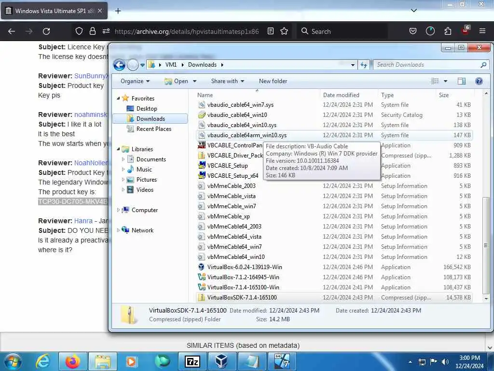Open VirtualBox cube icon in taskbar
The height and width of the screenshot is (371, 494).
click(221, 361)
